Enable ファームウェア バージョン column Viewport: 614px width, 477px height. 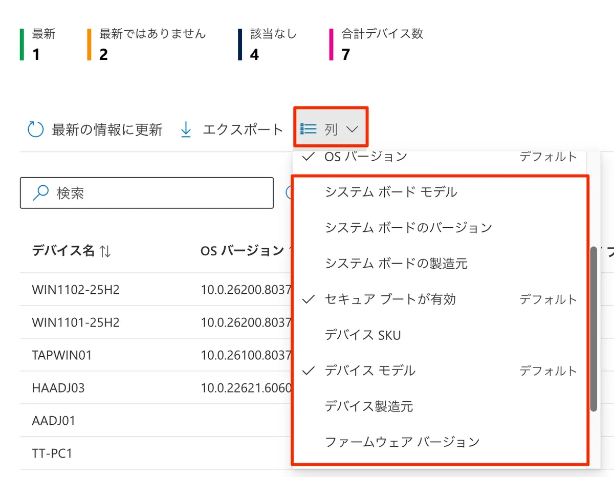[x=402, y=442]
